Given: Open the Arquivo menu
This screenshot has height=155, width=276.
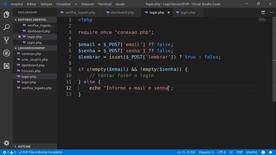Looking at the screenshot, I should (x=17, y=4).
